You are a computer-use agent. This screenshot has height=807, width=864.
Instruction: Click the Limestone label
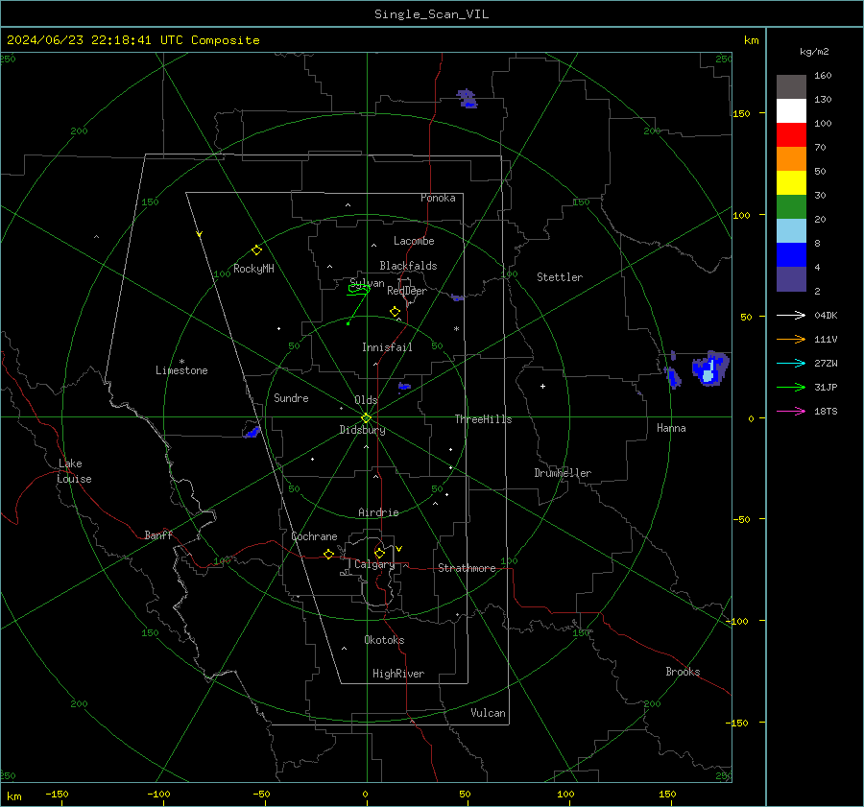point(181,370)
